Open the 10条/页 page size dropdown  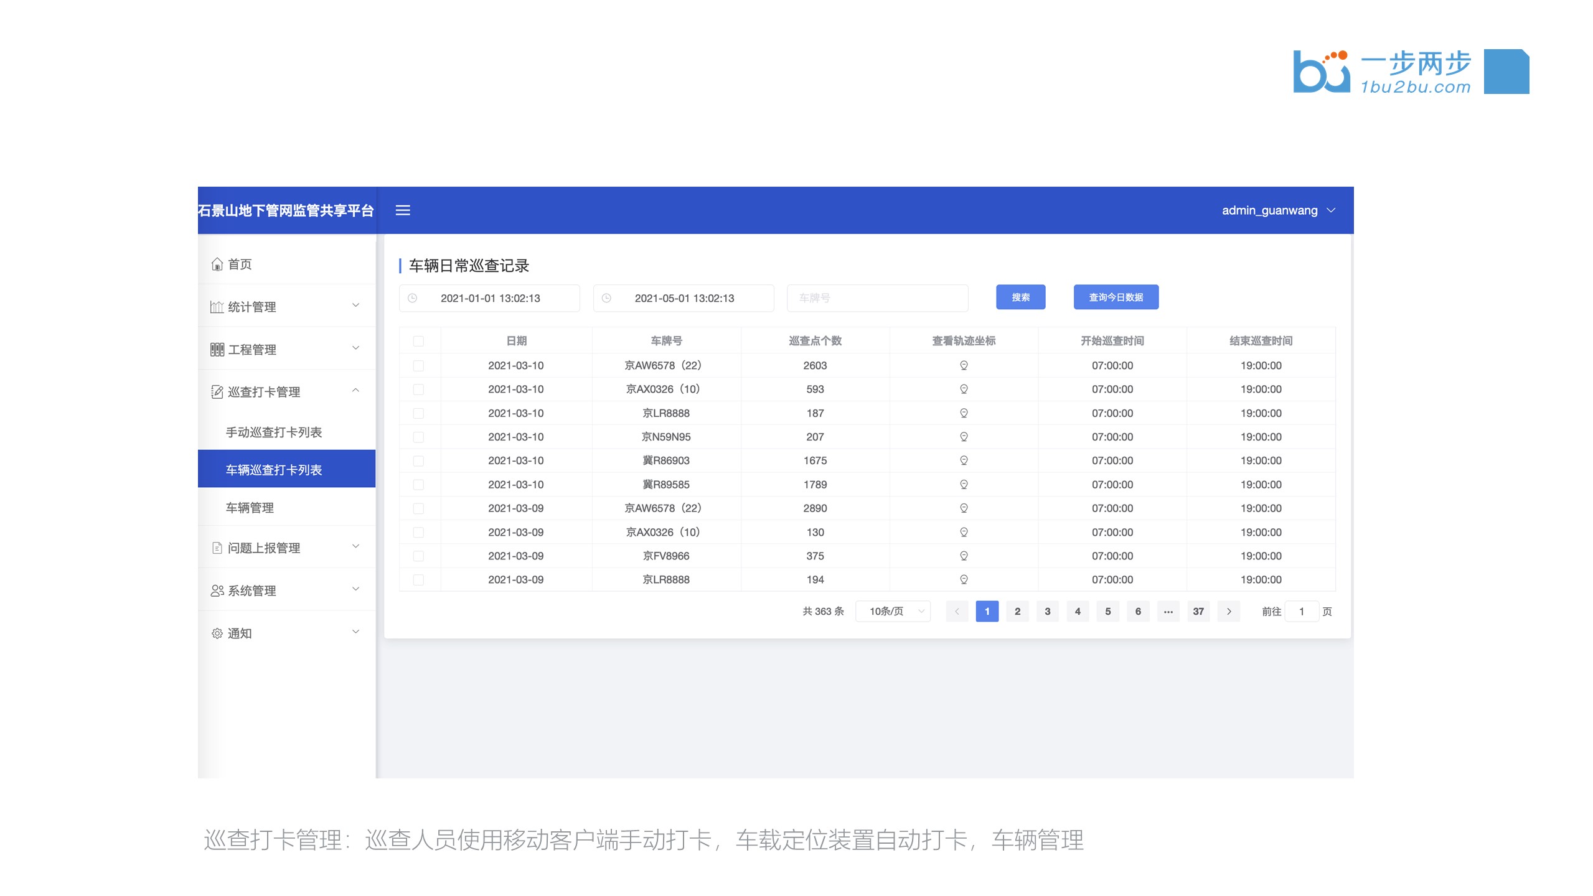pos(893,612)
